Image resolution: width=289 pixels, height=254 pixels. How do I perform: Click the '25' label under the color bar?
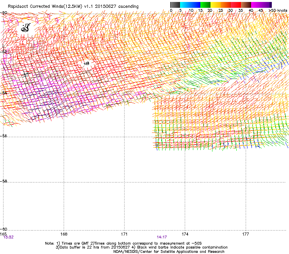click(x=221, y=11)
